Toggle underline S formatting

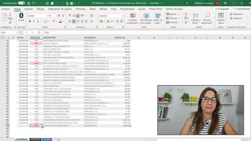pos(38,21)
